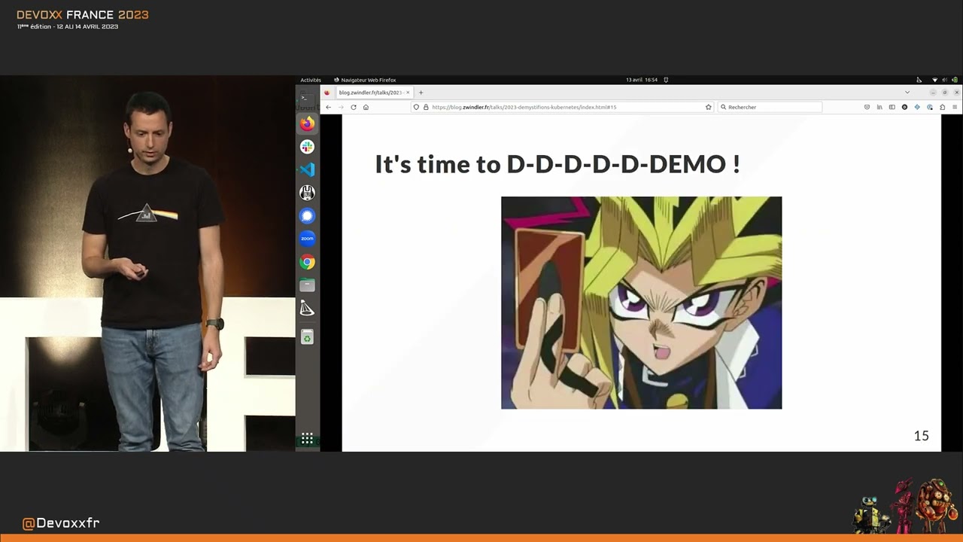The image size is (963, 542).
Task: Click the slide title "It's time to D-D-D-D-D-DEMO !"
Action: (x=557, y=164)
